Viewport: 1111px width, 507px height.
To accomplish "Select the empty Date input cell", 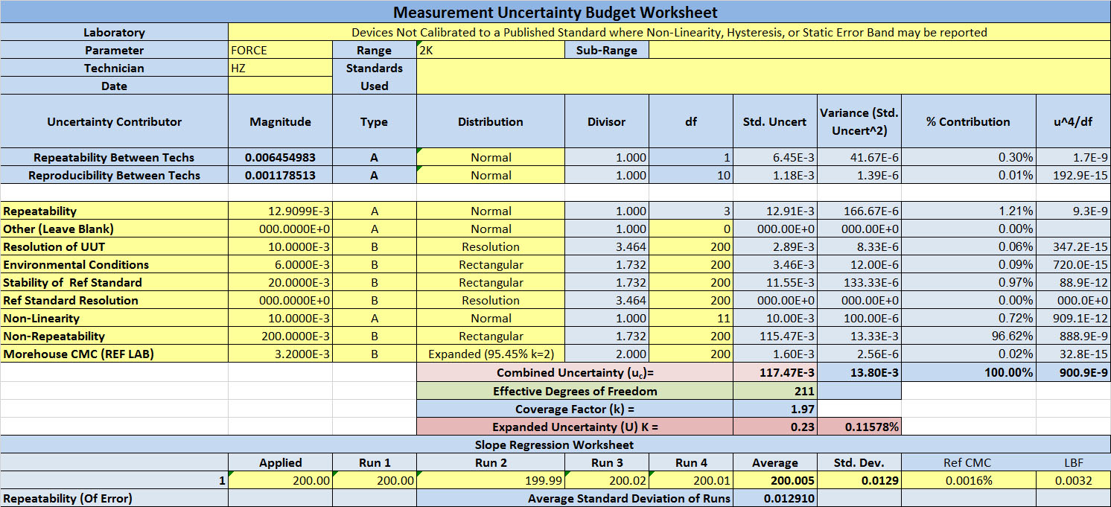I will click(x=279, y=86).
